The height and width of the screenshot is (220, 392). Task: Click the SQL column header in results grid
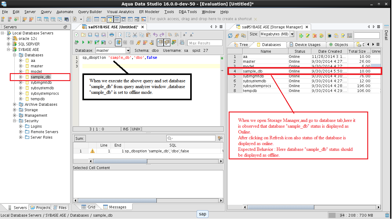pos(172,145)
